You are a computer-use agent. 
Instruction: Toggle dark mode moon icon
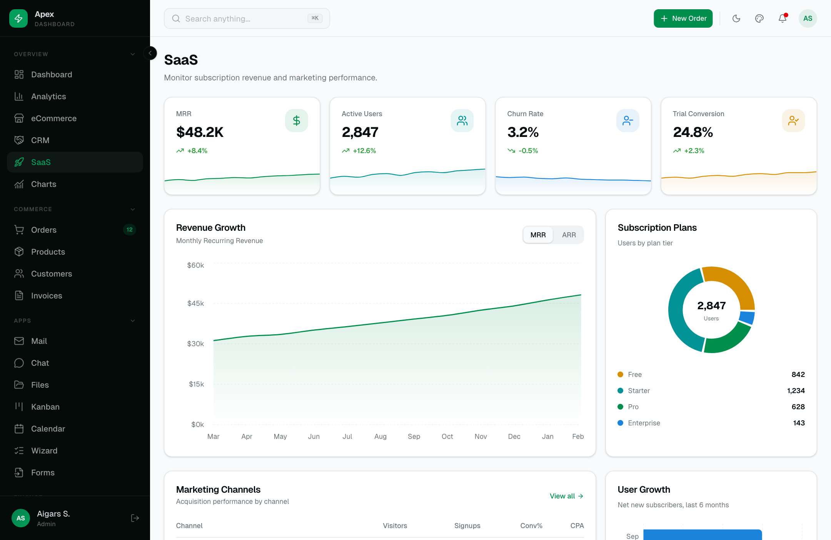coord(736,18)
